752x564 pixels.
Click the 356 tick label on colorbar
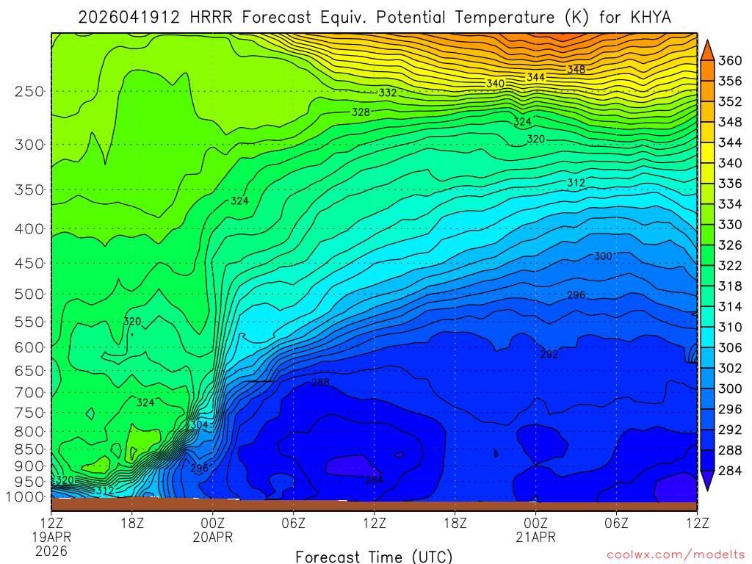point(729,81)
